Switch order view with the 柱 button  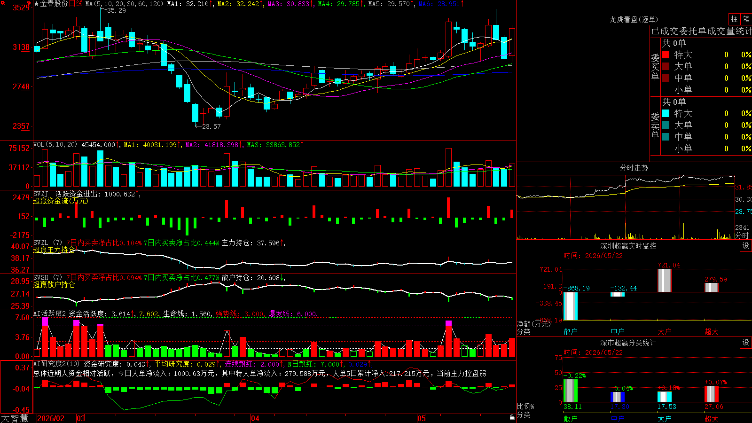coord(734,19)
